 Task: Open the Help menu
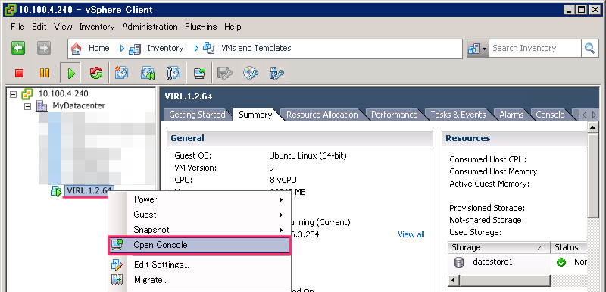click(233, 27)
